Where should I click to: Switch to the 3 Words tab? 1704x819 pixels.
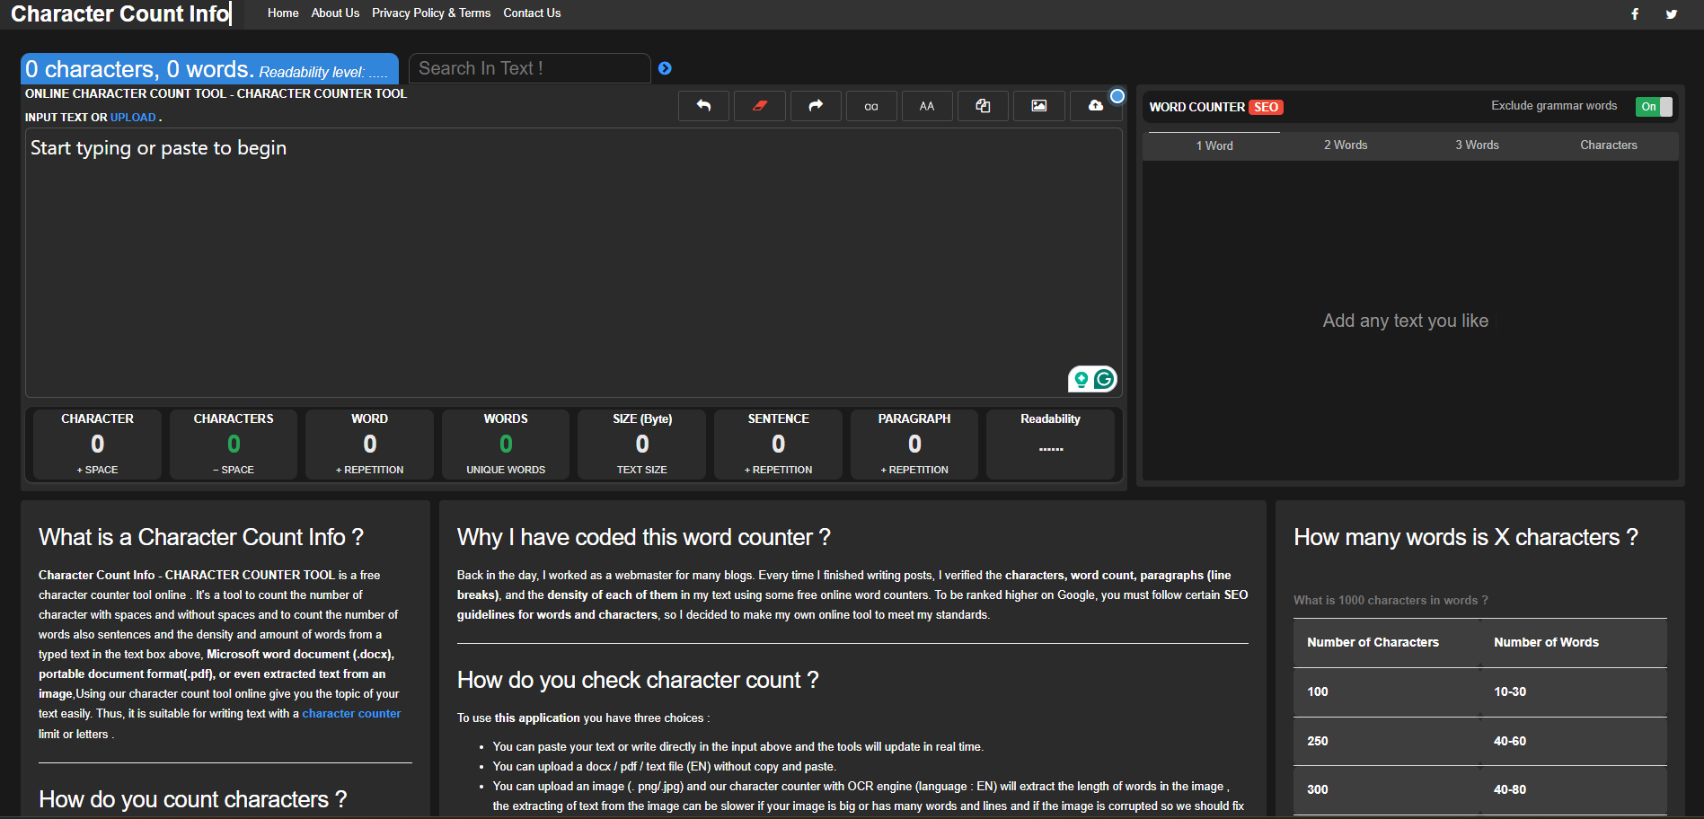1477,145
